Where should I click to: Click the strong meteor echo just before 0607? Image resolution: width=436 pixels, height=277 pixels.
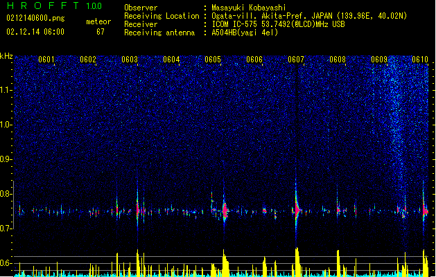(297, 210)
